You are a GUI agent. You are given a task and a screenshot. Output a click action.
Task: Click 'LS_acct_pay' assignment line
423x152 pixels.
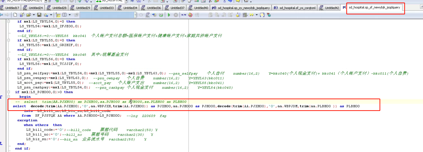[x=50, y=83]
